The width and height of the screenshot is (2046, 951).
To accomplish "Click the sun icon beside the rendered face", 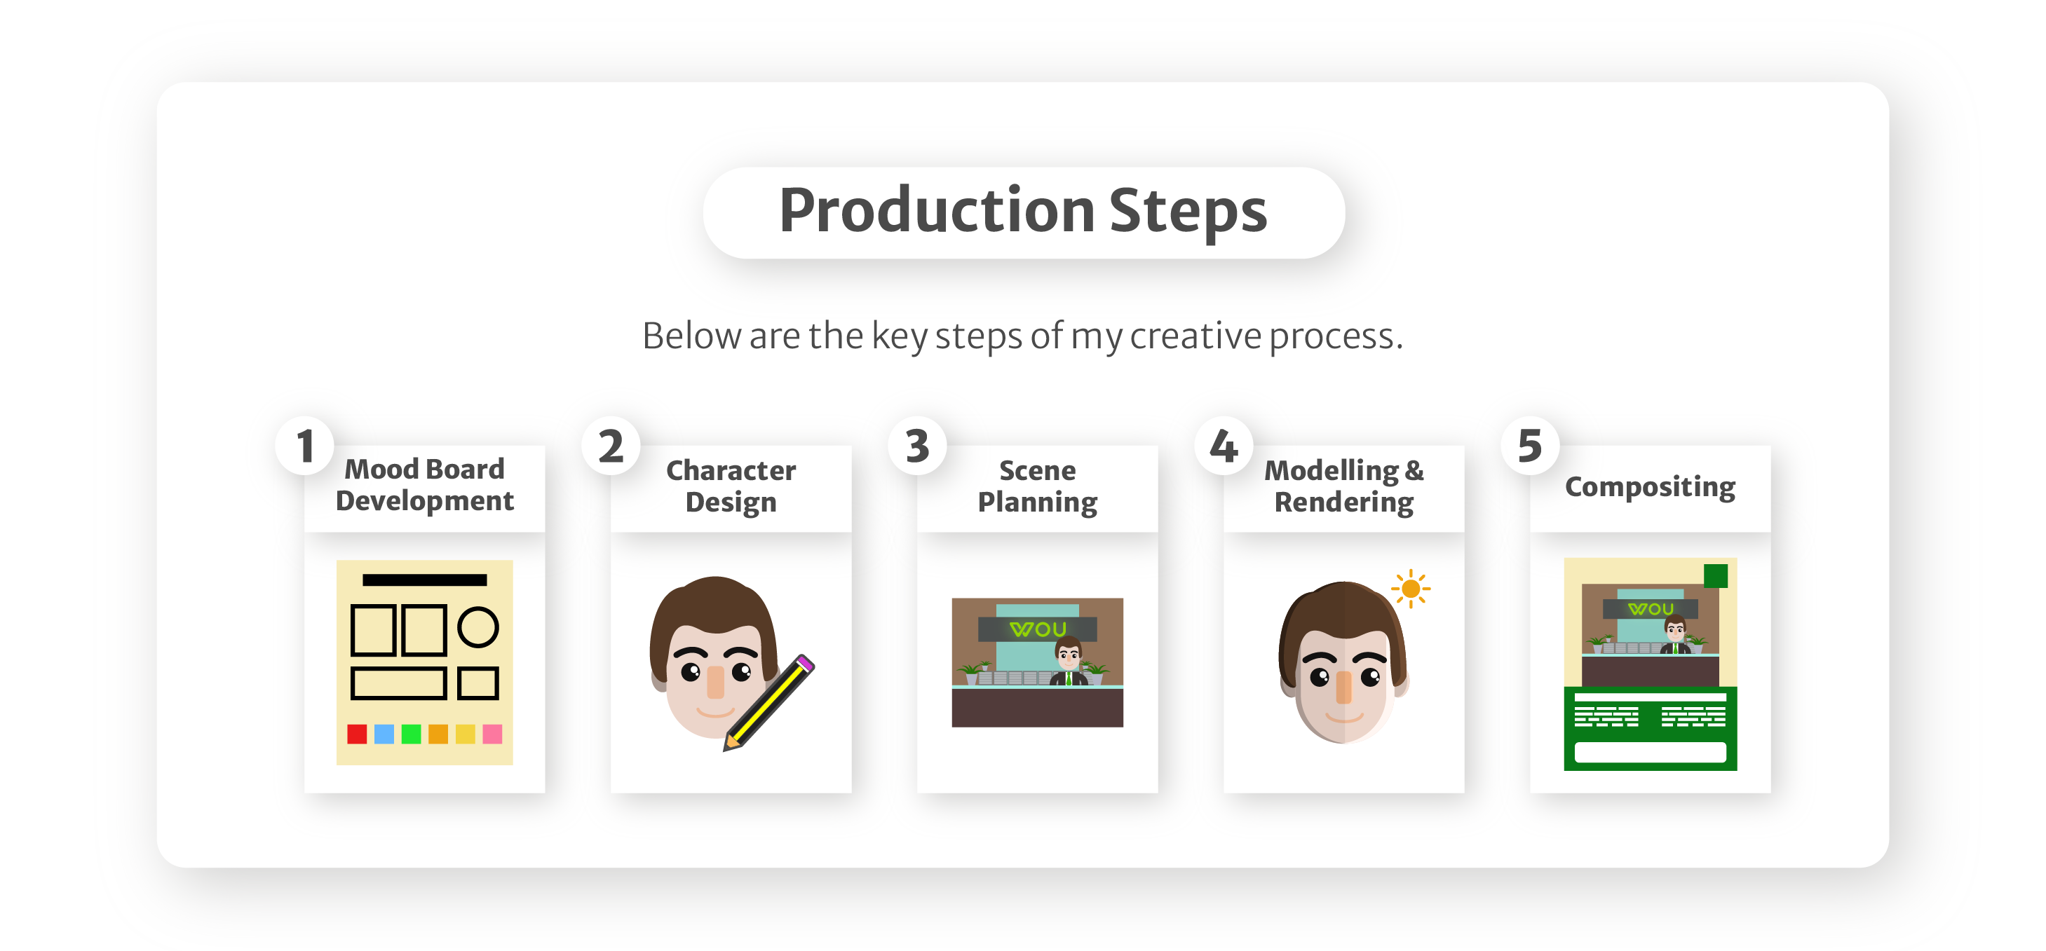I will tap(1410, 588).
